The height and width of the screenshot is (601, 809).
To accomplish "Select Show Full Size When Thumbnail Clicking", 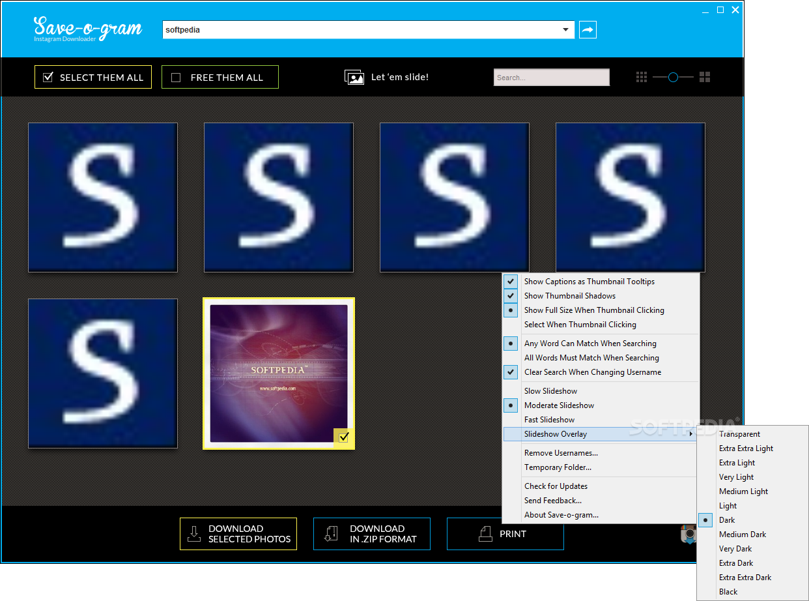I will point(601,310).
